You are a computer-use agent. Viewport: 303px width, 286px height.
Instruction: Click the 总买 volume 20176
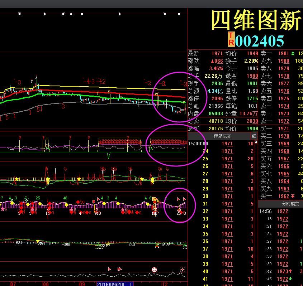pyautogui.click(x=216, y=129)
